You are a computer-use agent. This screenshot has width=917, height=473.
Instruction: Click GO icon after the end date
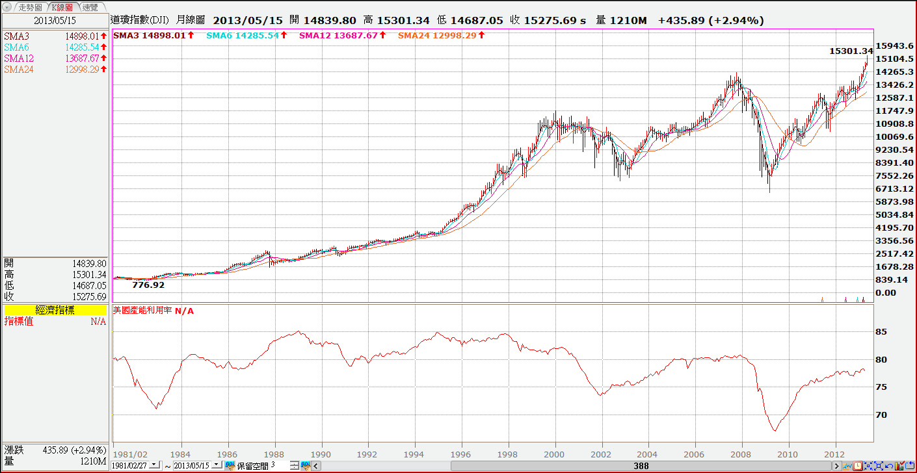[x=230, y=465]
